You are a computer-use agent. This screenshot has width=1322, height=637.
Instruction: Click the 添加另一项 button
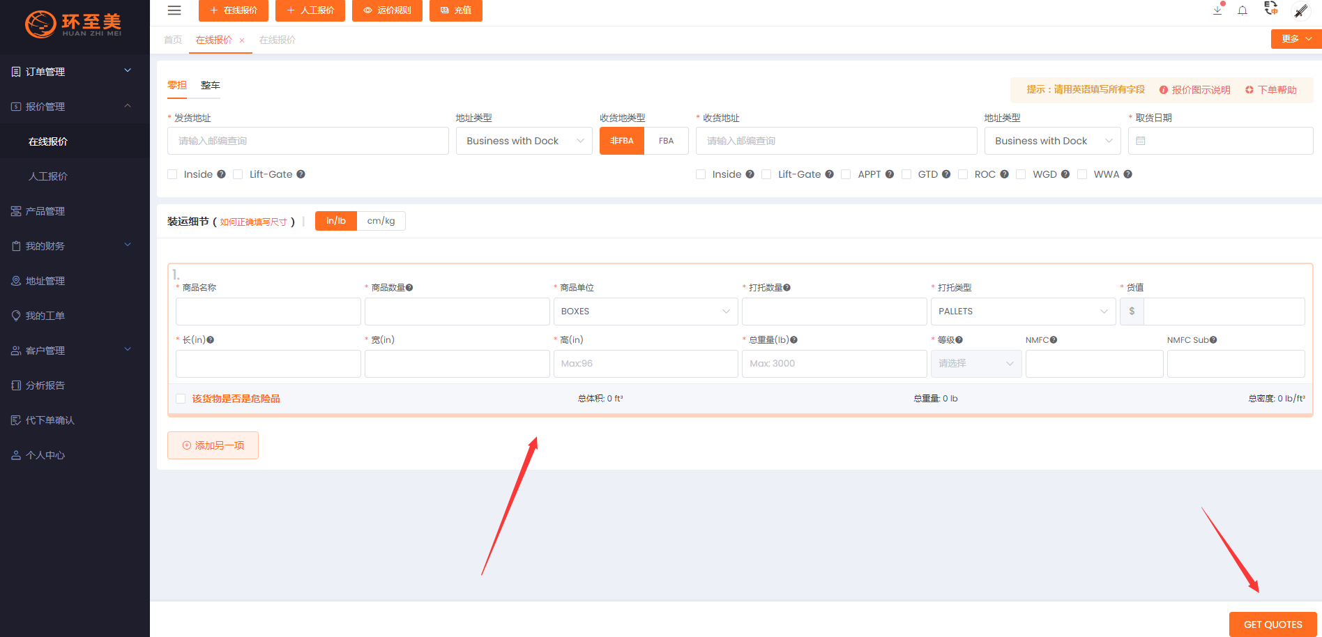pyautogui.click(x=213, y=445)
